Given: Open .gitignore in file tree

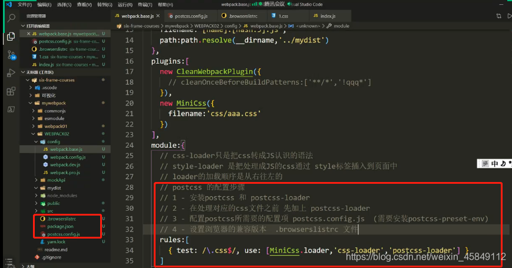Looking at the screenshot, I should (x=51, y=257).
